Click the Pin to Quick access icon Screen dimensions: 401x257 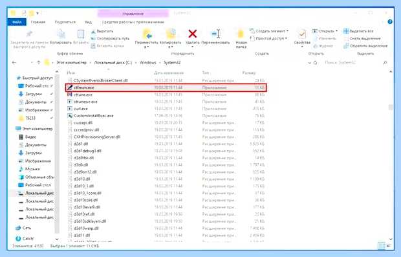[x=29, y=34]
